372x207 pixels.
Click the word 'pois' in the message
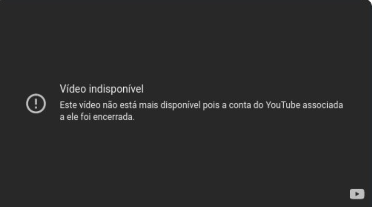tap(211, 105)
